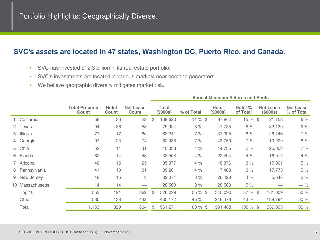Select the 'Total Property Count' column header
This screenshot has width=320, height=240.
pyautogui.click(x=83, y=110)
